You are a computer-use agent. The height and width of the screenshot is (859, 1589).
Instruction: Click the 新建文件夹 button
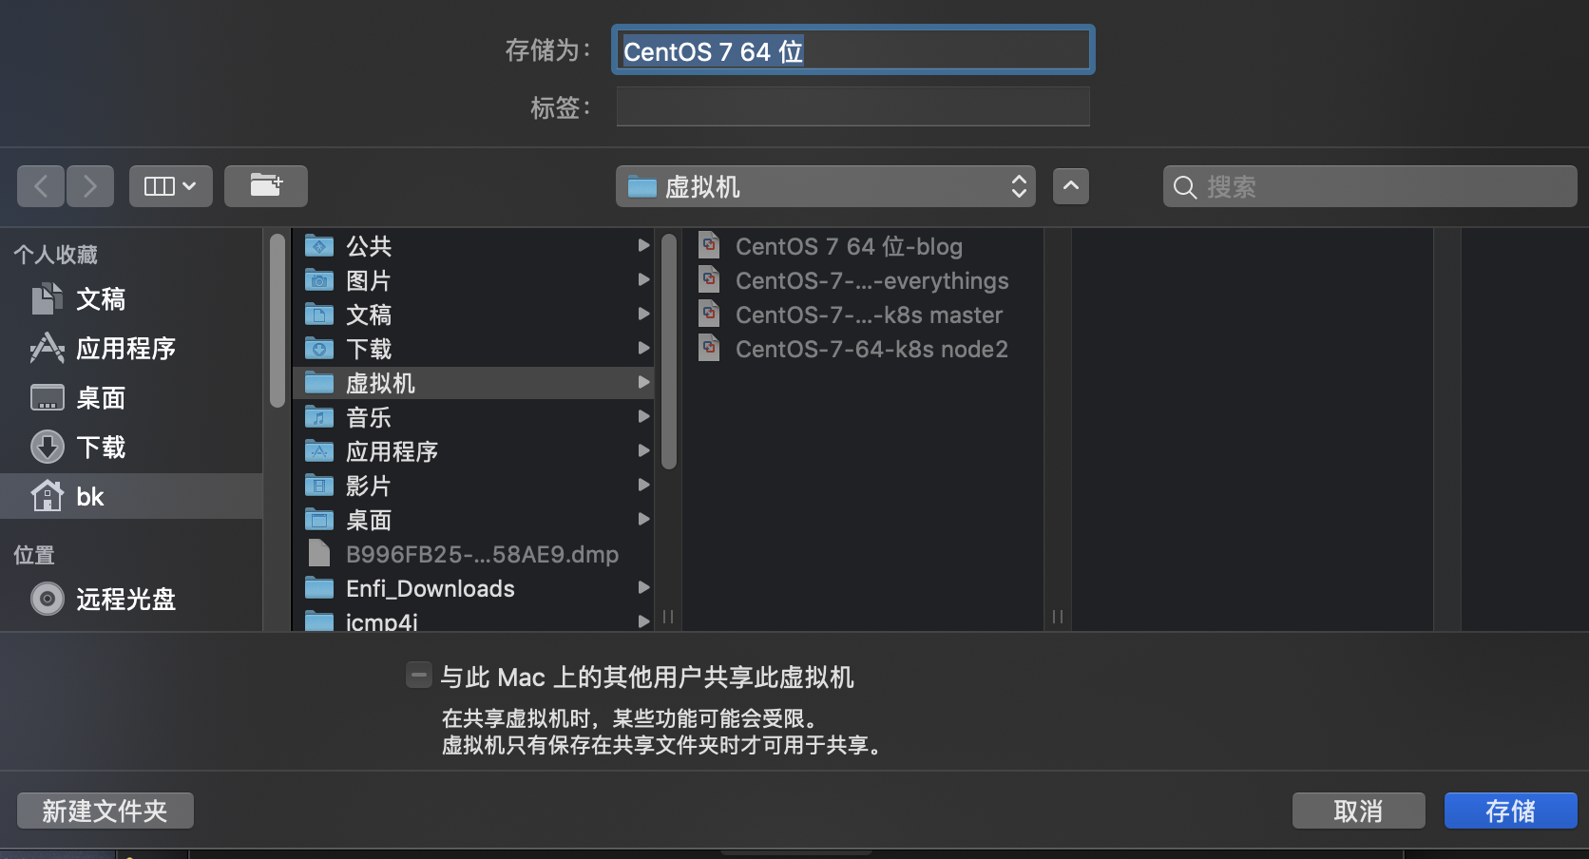(x=105, y=811)
